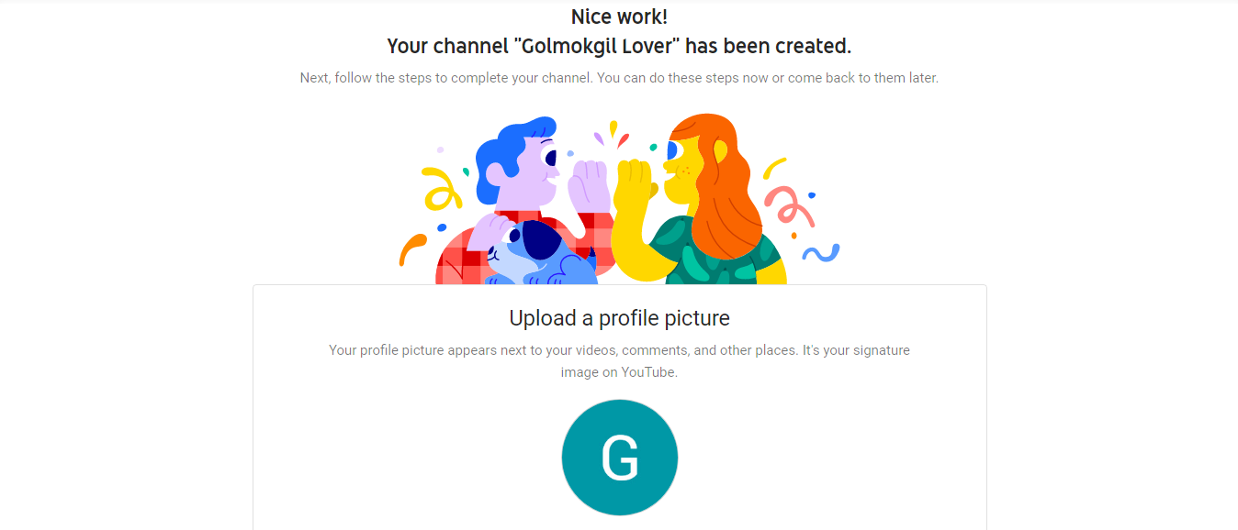Click the "Upload a profile picture" heading
This screenshot has height=530, width=1238.
[619, 318]
